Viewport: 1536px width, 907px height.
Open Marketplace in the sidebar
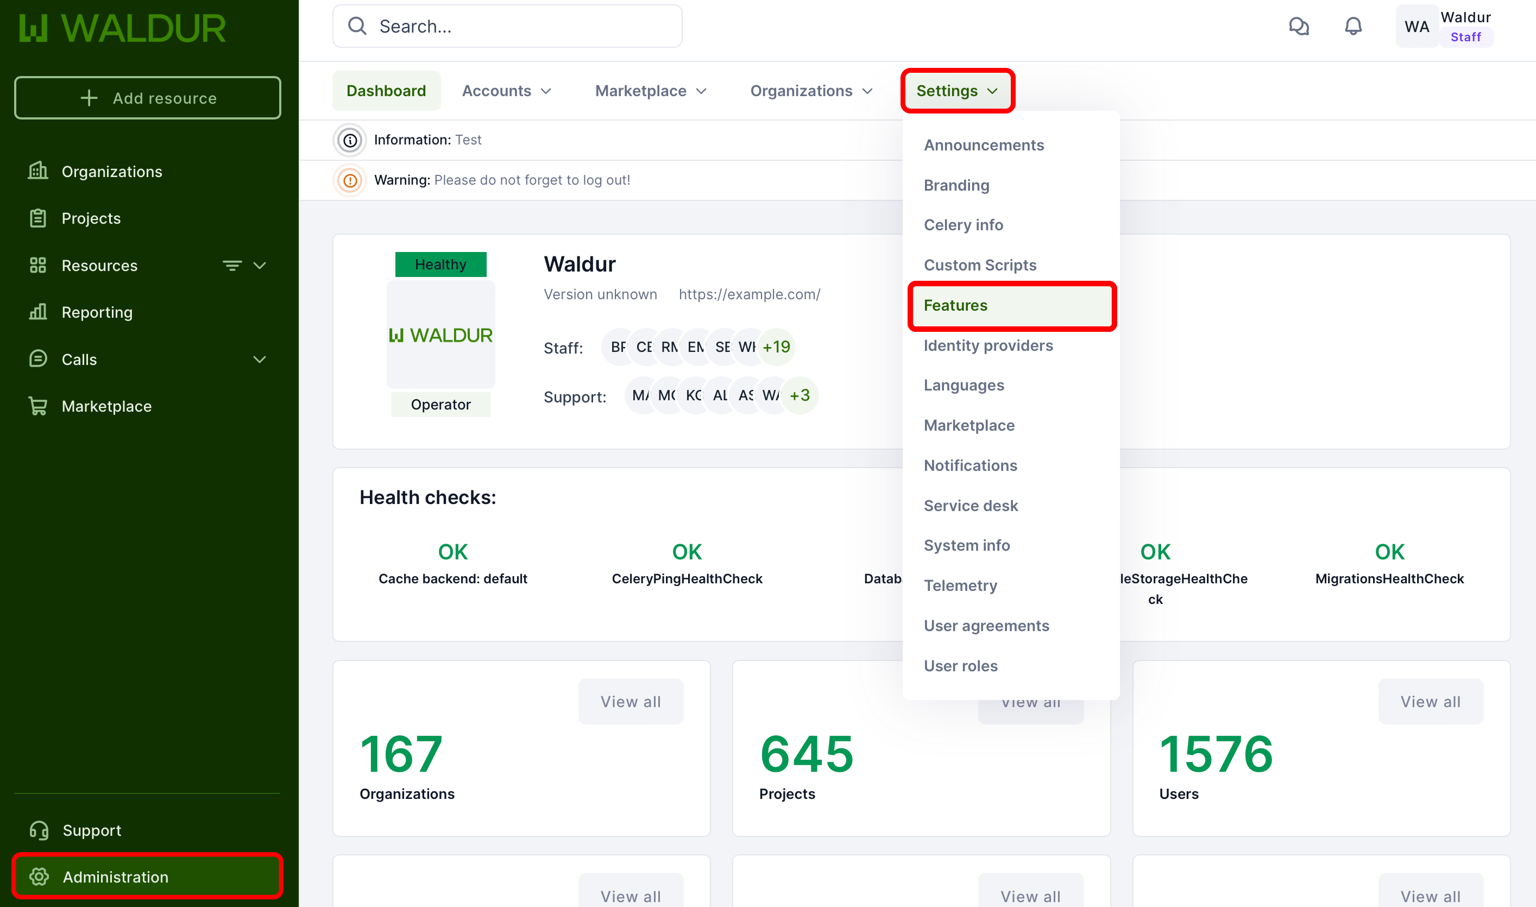coord(106,406)
